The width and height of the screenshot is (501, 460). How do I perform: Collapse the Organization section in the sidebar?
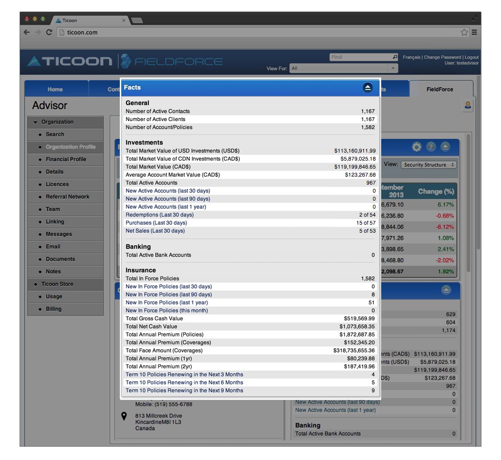coord(36,122)
